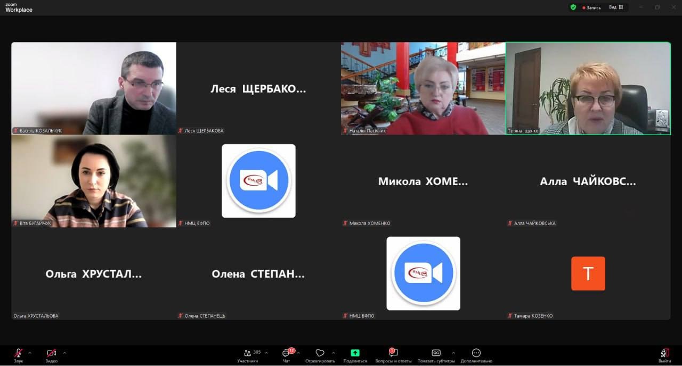Open the Чат chat panel

(287, 355)
